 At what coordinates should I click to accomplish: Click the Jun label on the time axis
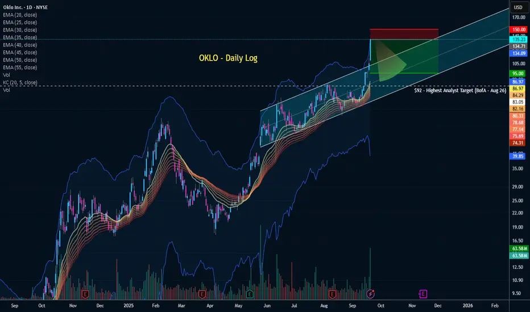click(x=267, y=306)
